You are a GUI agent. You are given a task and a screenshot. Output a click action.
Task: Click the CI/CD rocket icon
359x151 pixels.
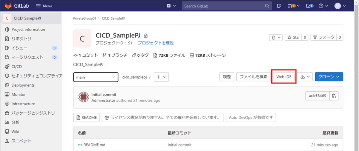7,67
